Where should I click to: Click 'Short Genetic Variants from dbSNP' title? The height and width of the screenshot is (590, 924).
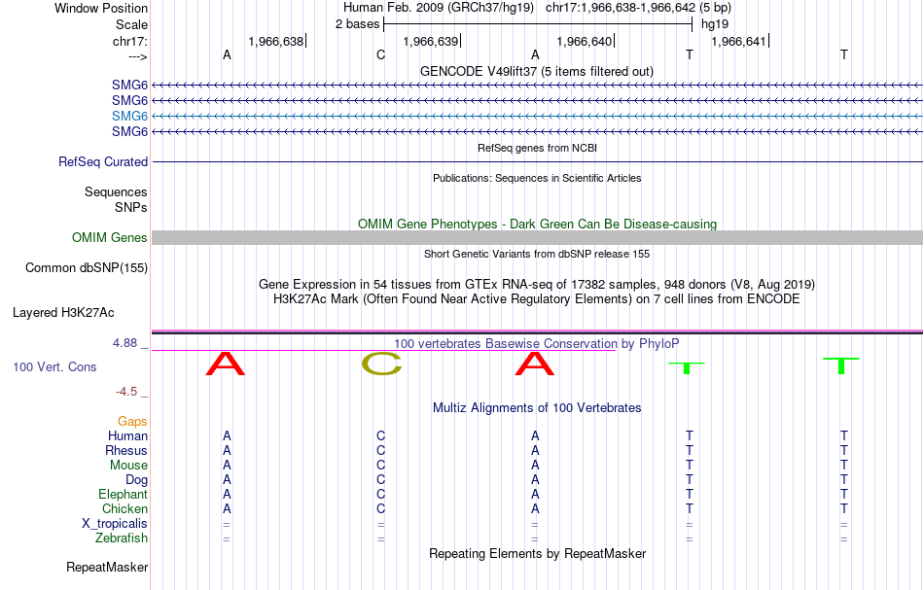click(537, 254)
